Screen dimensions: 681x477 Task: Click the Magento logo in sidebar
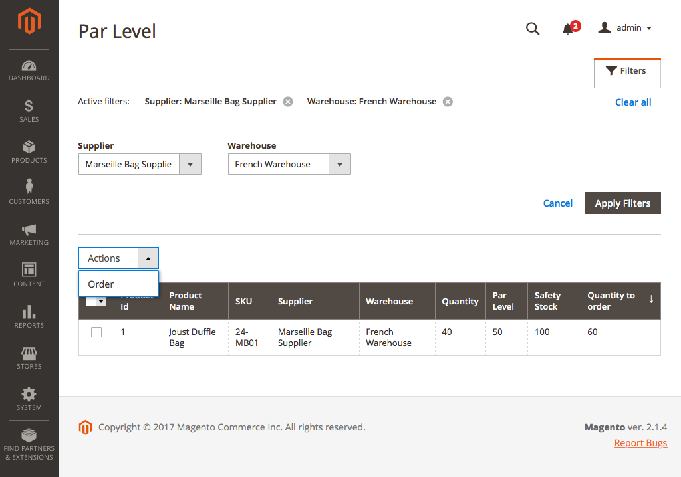click(29, 21)
